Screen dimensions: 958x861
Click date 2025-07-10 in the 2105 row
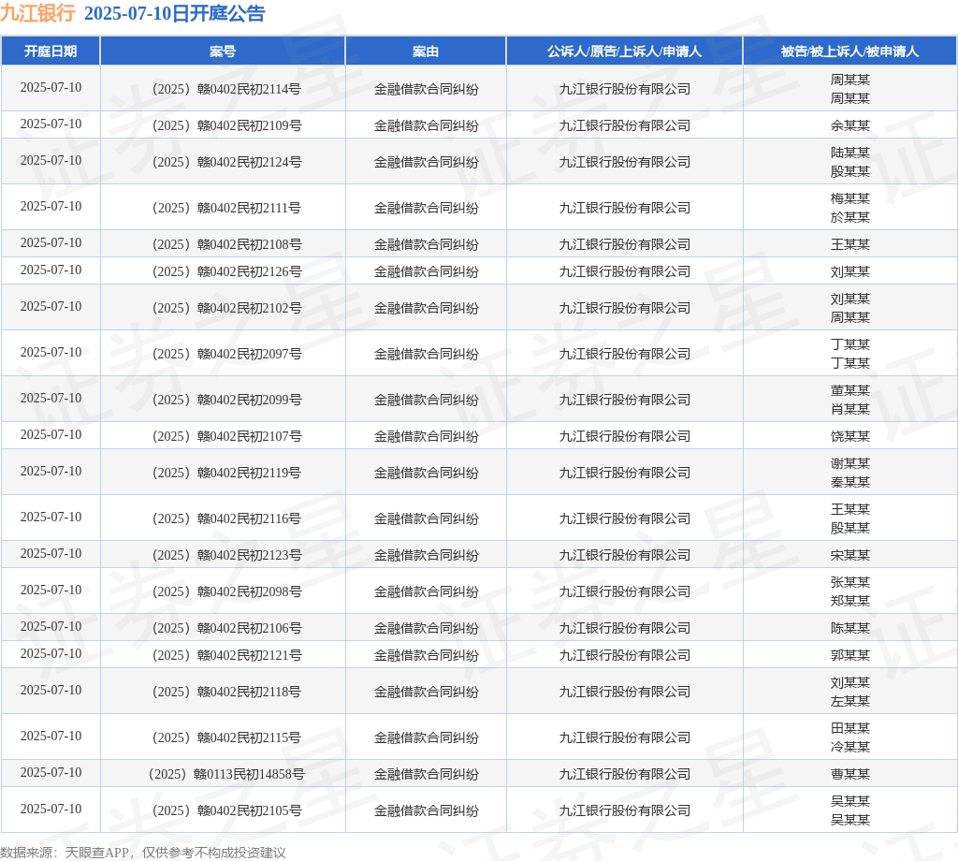coord(51,809)
